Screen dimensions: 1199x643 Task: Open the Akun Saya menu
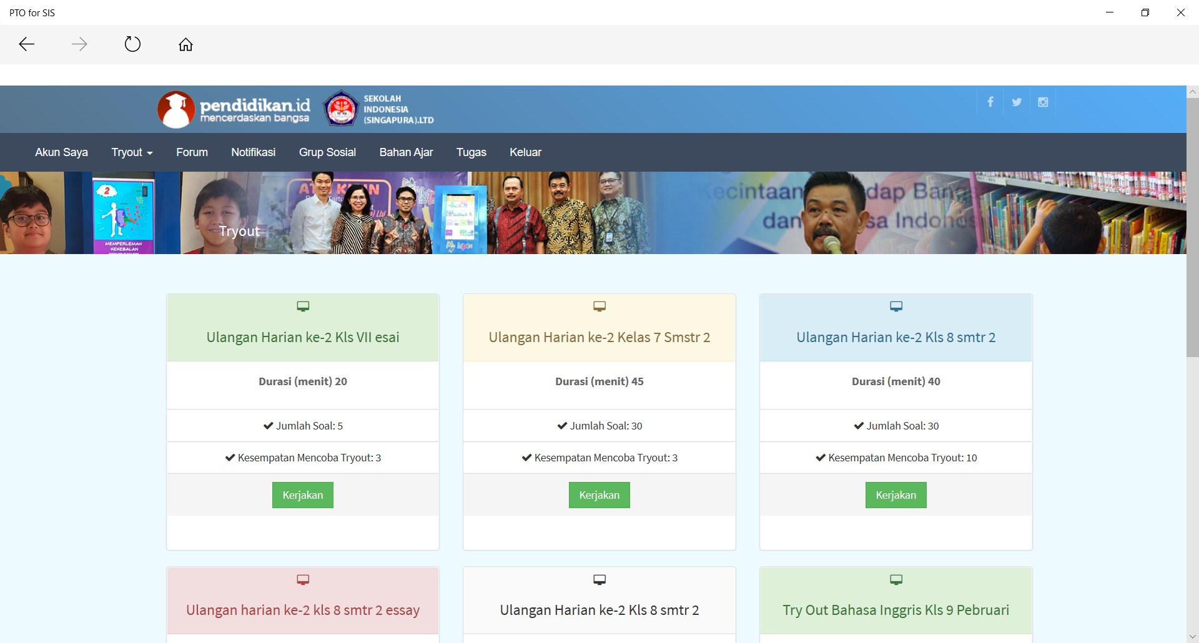(61, 152)
